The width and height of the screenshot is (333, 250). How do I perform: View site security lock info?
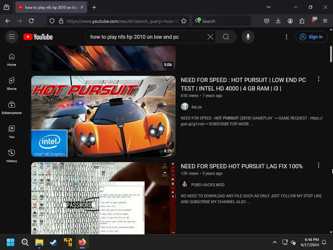click(61, 21)
